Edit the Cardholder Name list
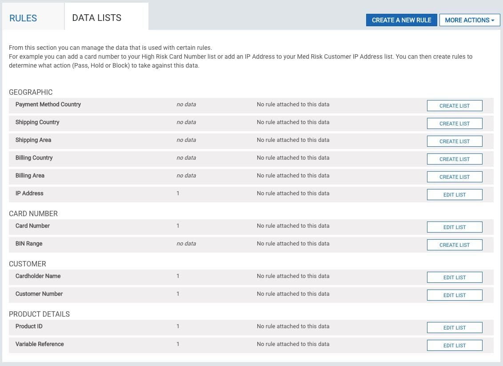This screenshot has height=366, width=503. 454,278
